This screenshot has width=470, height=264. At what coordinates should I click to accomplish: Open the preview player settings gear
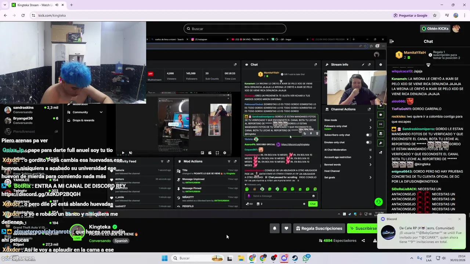pos(225,153)
